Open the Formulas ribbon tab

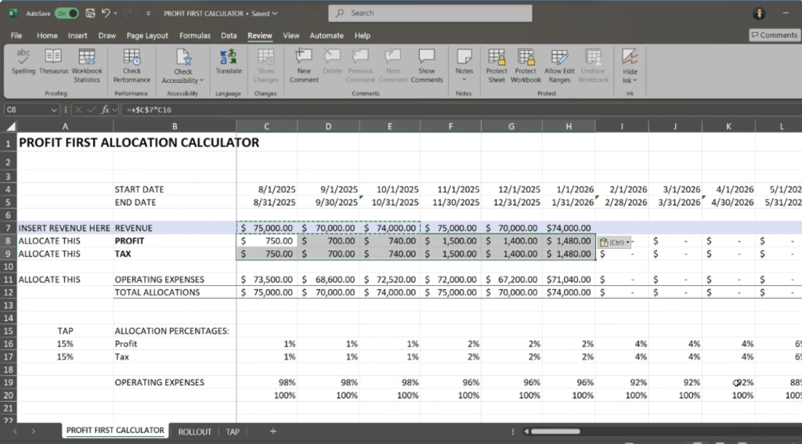tap(194, 35)
